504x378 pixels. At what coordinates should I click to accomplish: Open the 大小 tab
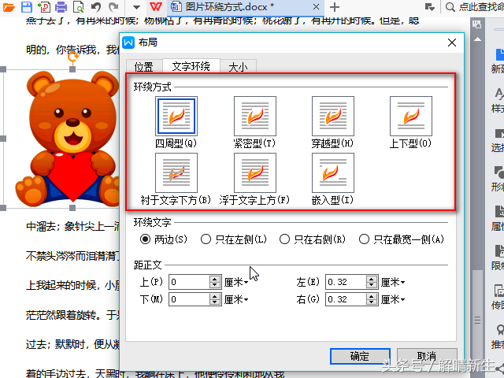[x=238, y=66]
